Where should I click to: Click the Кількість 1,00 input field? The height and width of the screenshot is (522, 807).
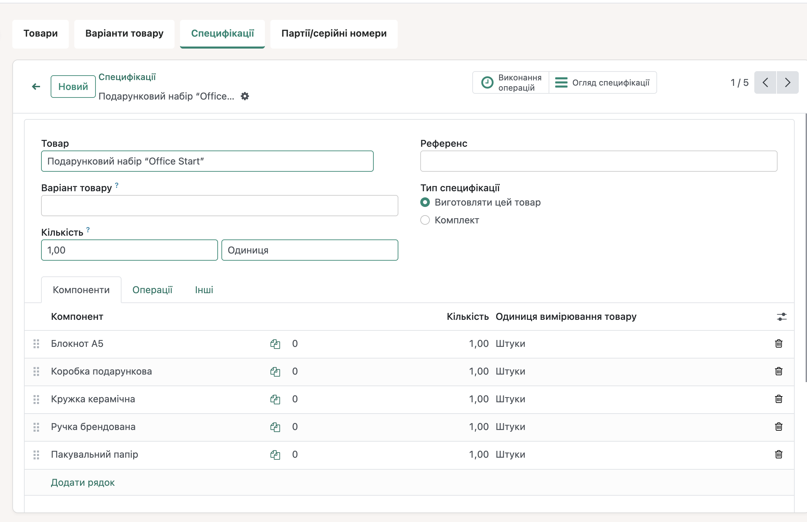129,250
